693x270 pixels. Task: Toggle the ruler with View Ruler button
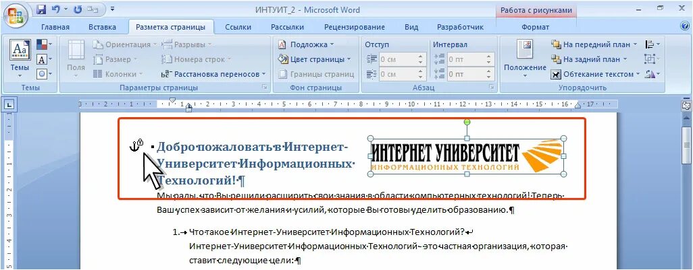tap(686, 105)
